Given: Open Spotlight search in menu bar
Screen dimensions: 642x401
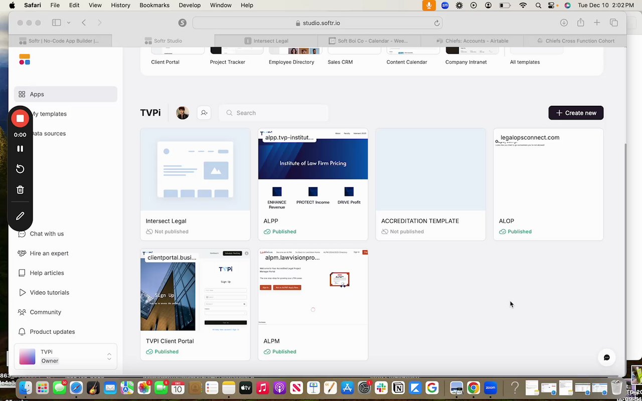Looking at the screenshot, I should tap(538, 6).
